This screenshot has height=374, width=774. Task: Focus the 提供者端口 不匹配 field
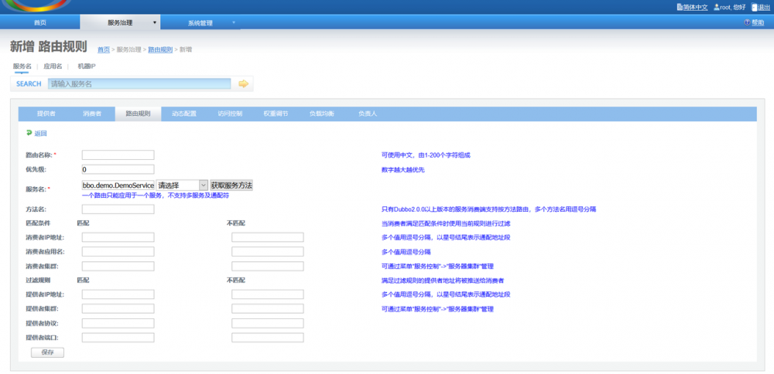[268, 338]
